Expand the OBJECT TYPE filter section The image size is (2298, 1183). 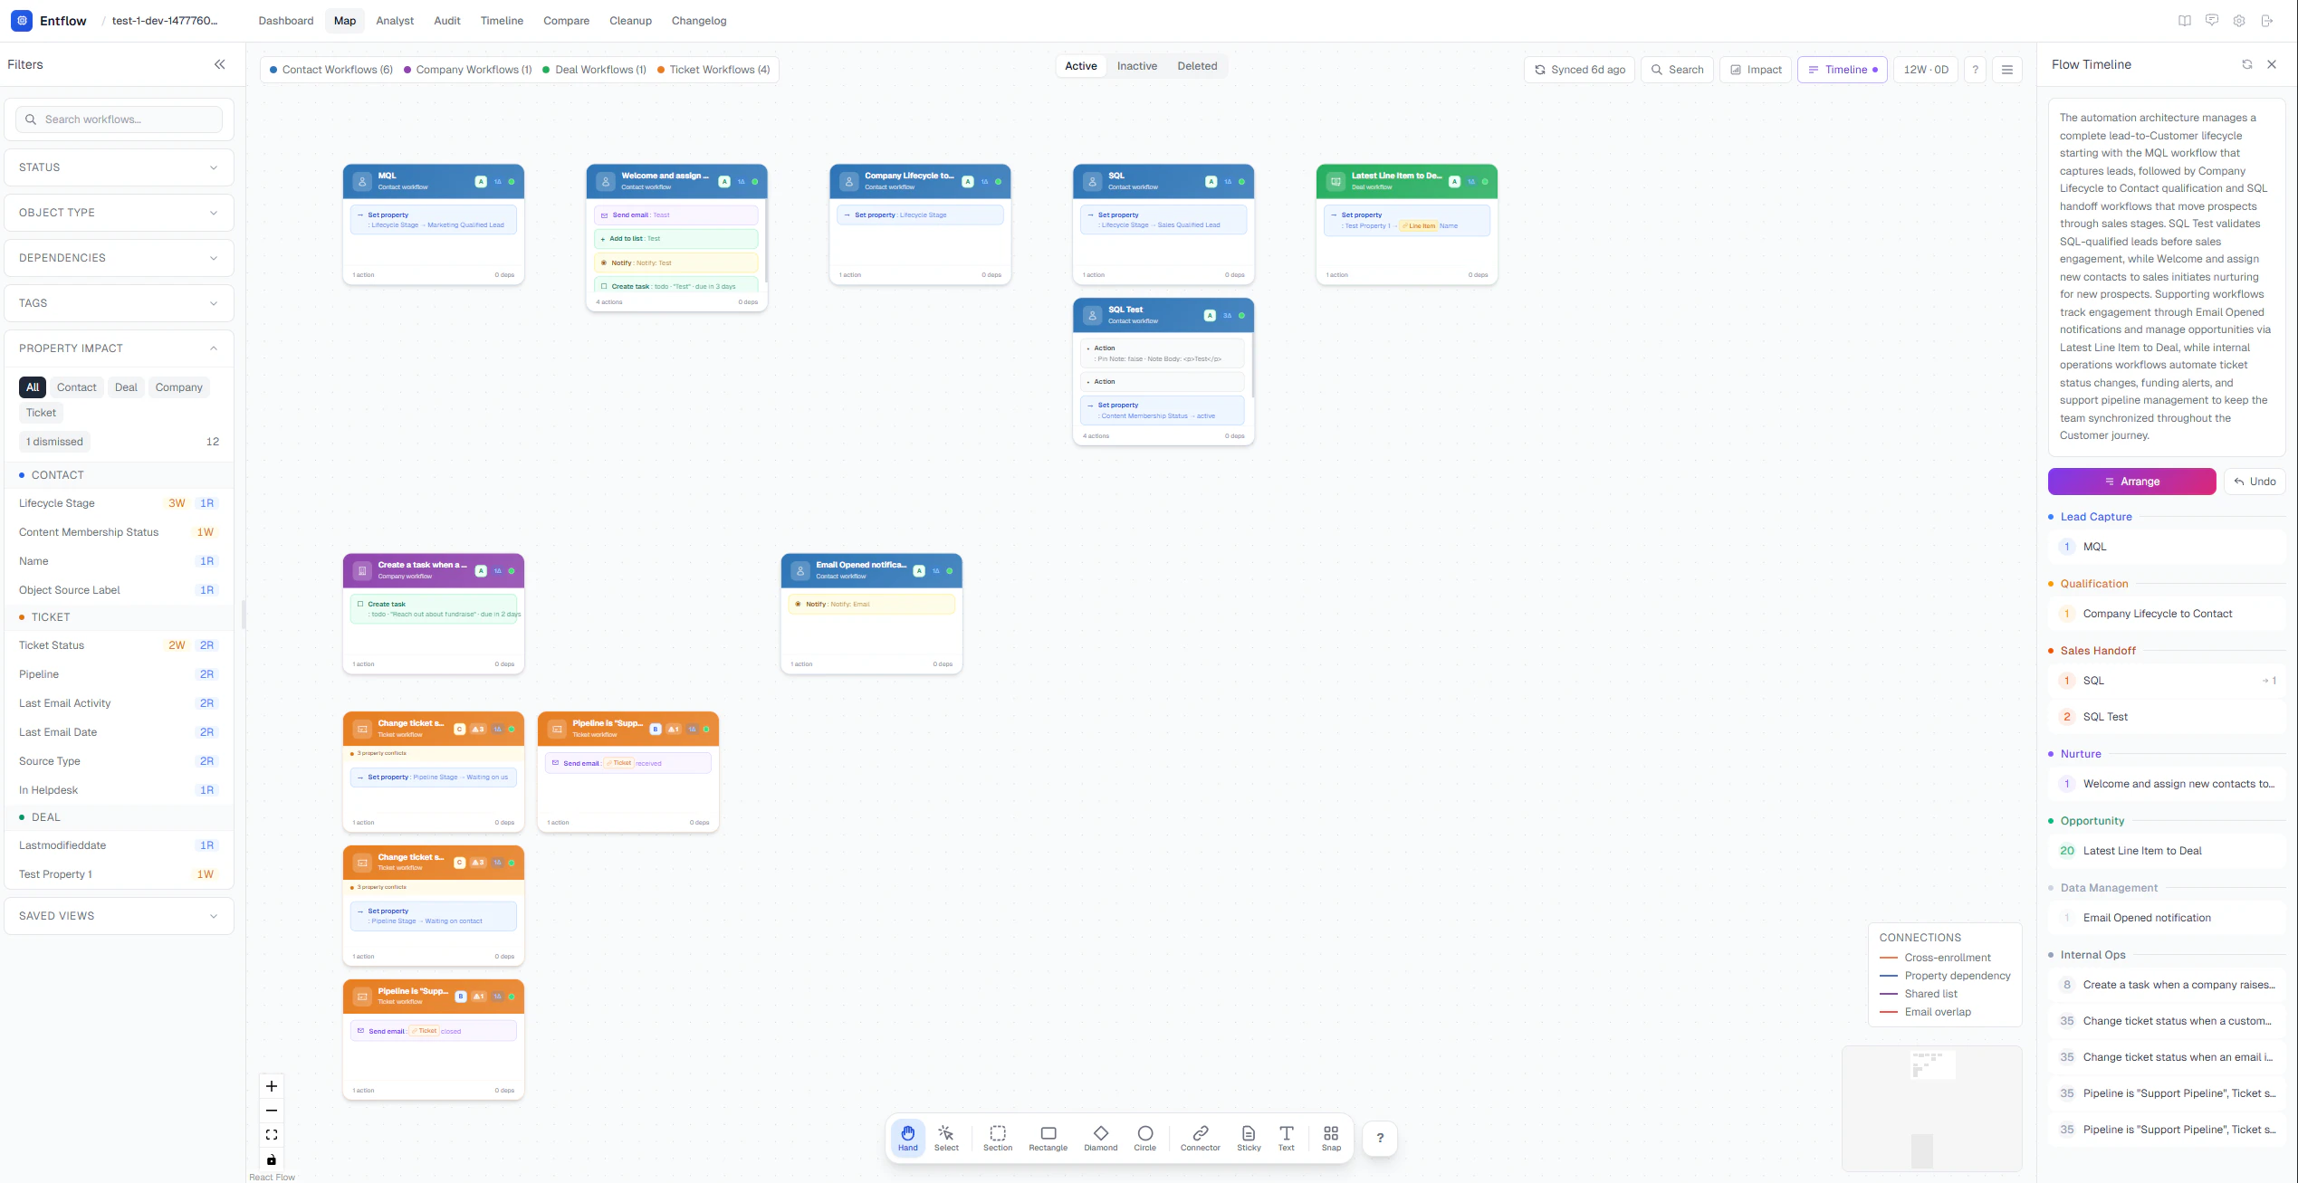pyautogui.click(x=119, y=212)
